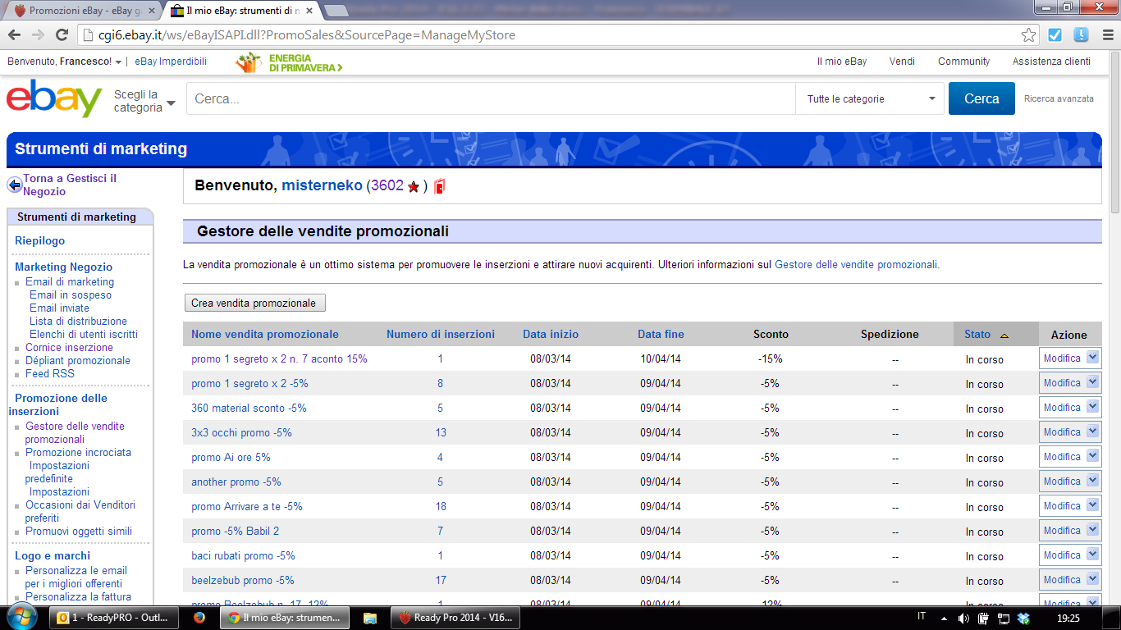Viewport: 1121px width, 630px height.
Task: Open the Community menu item
Action: 964,62
